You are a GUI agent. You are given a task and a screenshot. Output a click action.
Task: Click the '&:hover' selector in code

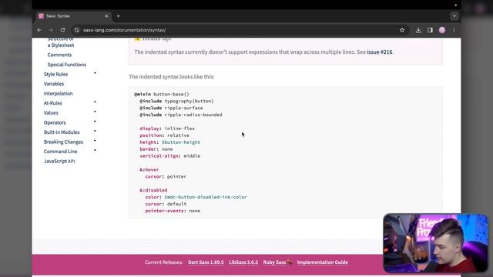pyautogui.click(x=149, y=169)
